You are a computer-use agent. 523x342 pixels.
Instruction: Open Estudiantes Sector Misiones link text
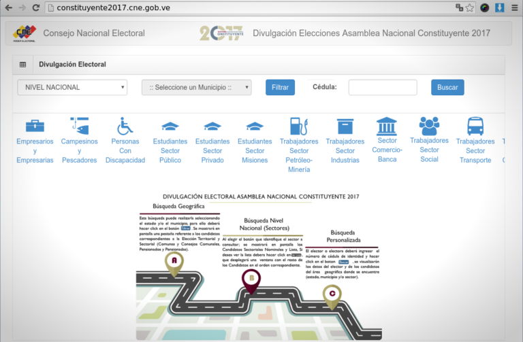[255, 151]
